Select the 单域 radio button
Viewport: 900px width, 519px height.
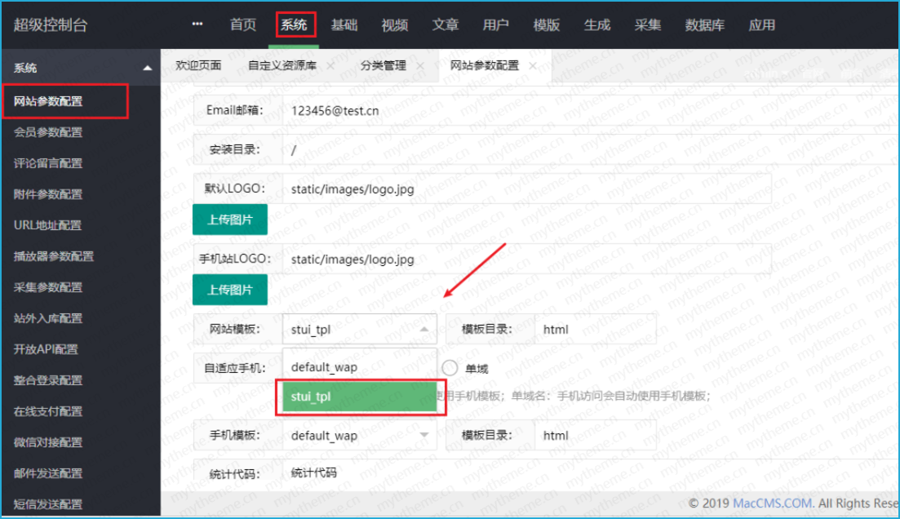pyautogui.click(x=450, y=368)
